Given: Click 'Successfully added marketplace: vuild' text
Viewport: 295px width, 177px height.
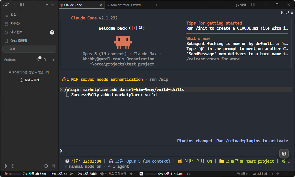Looking at the screenshot, I should pos(114,95).
